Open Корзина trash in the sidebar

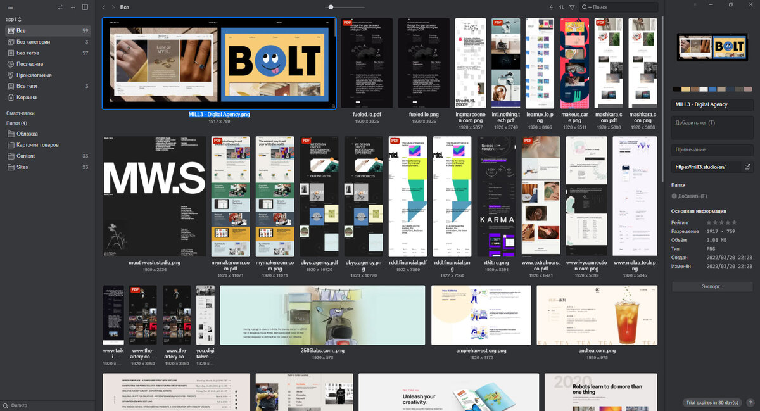[47, 97]
